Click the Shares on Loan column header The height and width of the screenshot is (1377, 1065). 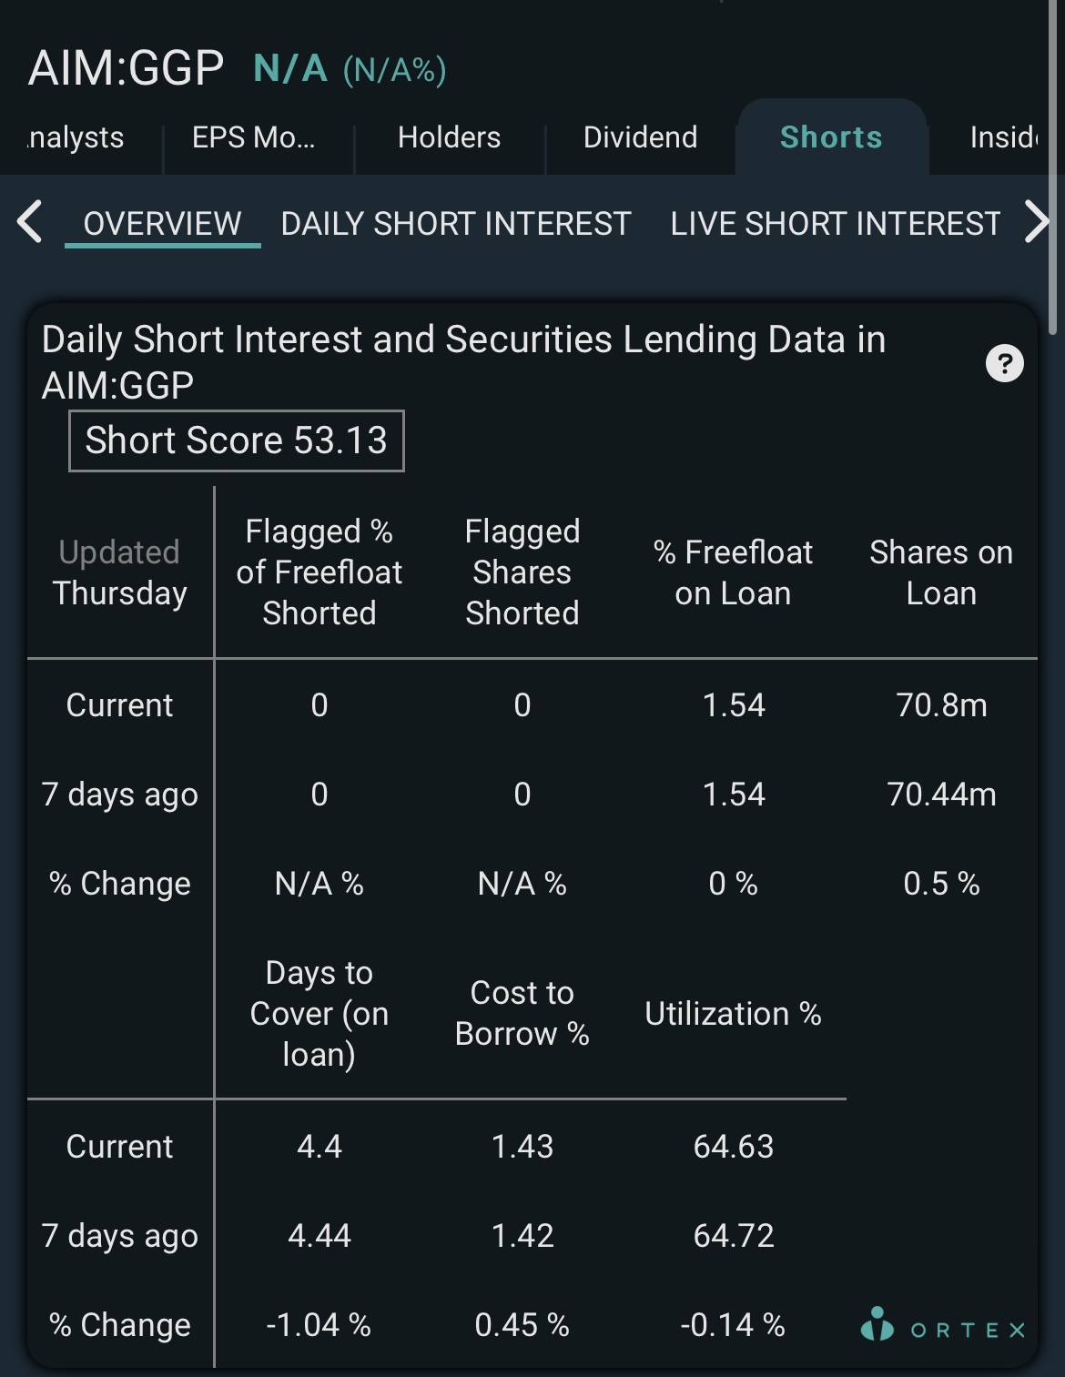point(941,572)
